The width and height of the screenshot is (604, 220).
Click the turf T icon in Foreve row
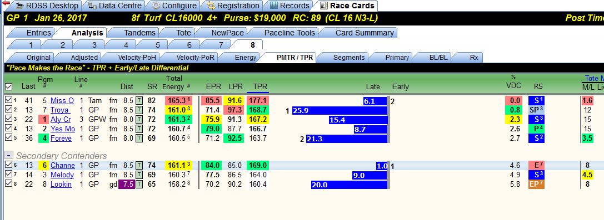[x=139, y=138]
